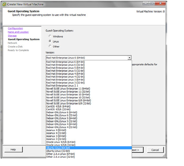The width and height of the screenshot is (184, 166).
Task: Select Debian GNU/Linux 5 (32-bit)
Action: [89, 121]
